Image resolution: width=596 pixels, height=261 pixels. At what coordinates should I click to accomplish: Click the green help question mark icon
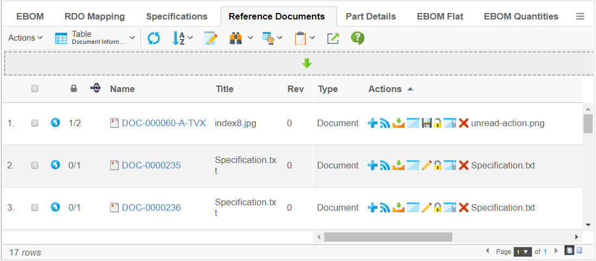[x=357, y=38]
